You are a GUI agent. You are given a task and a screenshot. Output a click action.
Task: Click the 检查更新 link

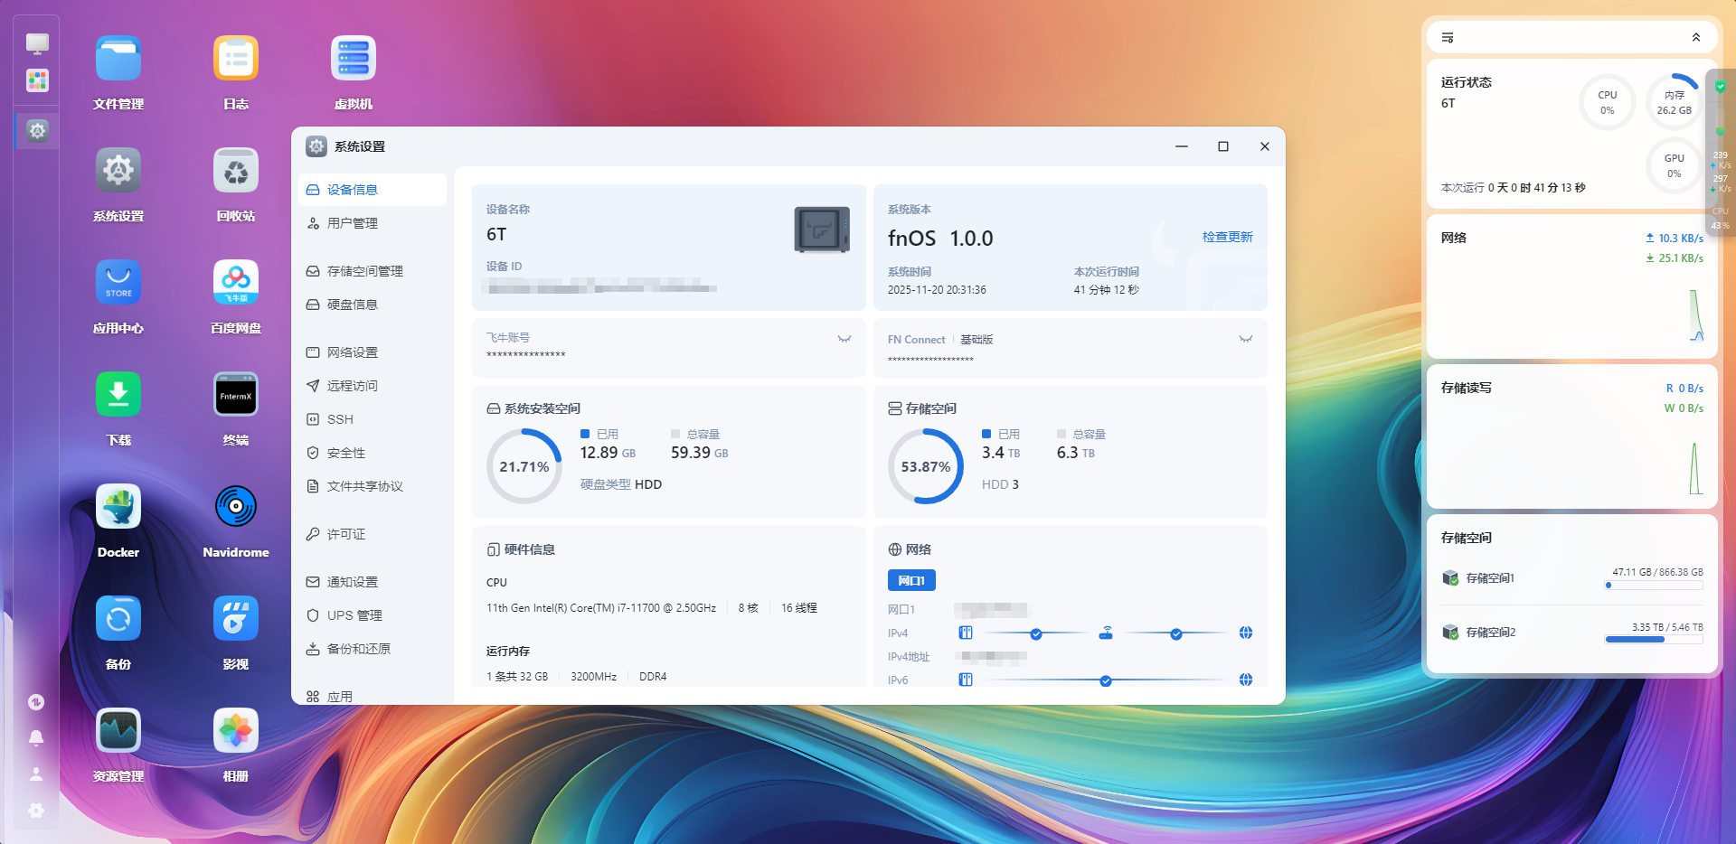pyautogui.click(x=1227, y=237)
